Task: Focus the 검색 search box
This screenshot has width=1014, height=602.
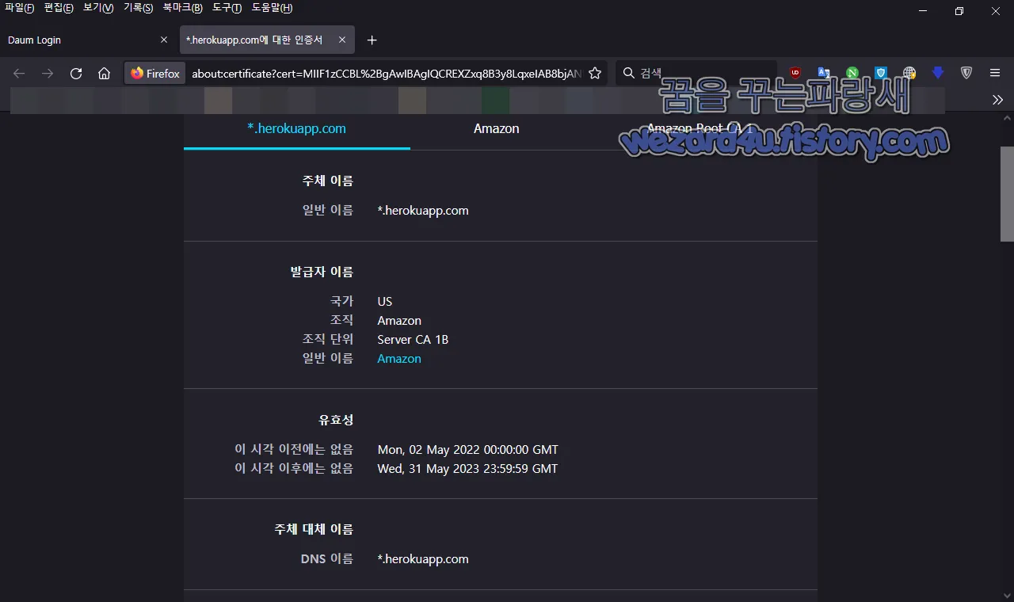Action: click(697, 73)
